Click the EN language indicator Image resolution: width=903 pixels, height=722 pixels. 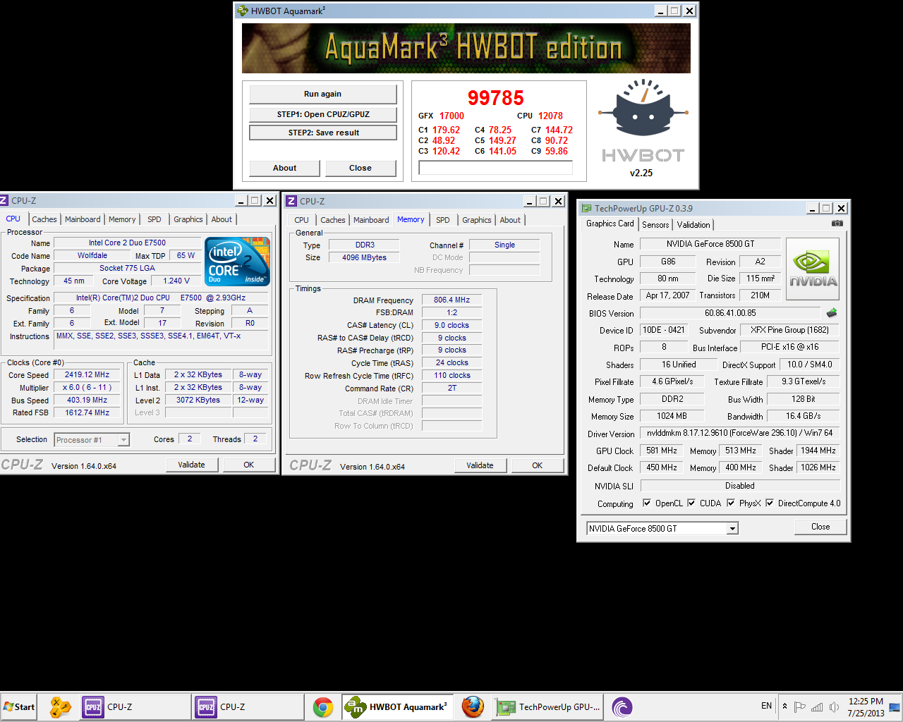pyautogui.click(x=766, y=706)
